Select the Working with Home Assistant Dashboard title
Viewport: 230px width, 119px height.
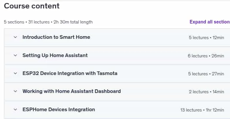pyautogui.click(x=71, y=91)
